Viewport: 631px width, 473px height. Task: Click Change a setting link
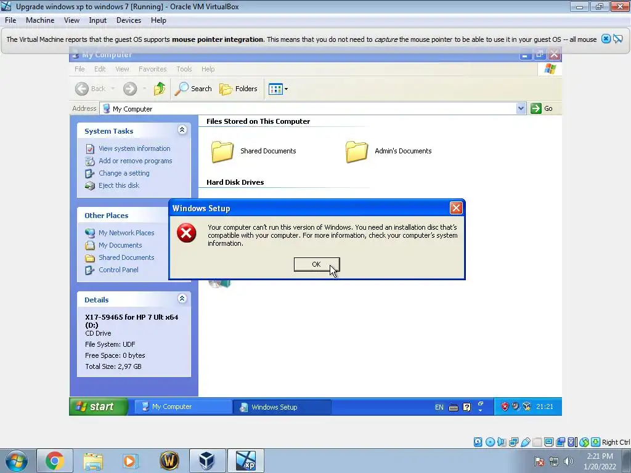(x=124, y=173)
